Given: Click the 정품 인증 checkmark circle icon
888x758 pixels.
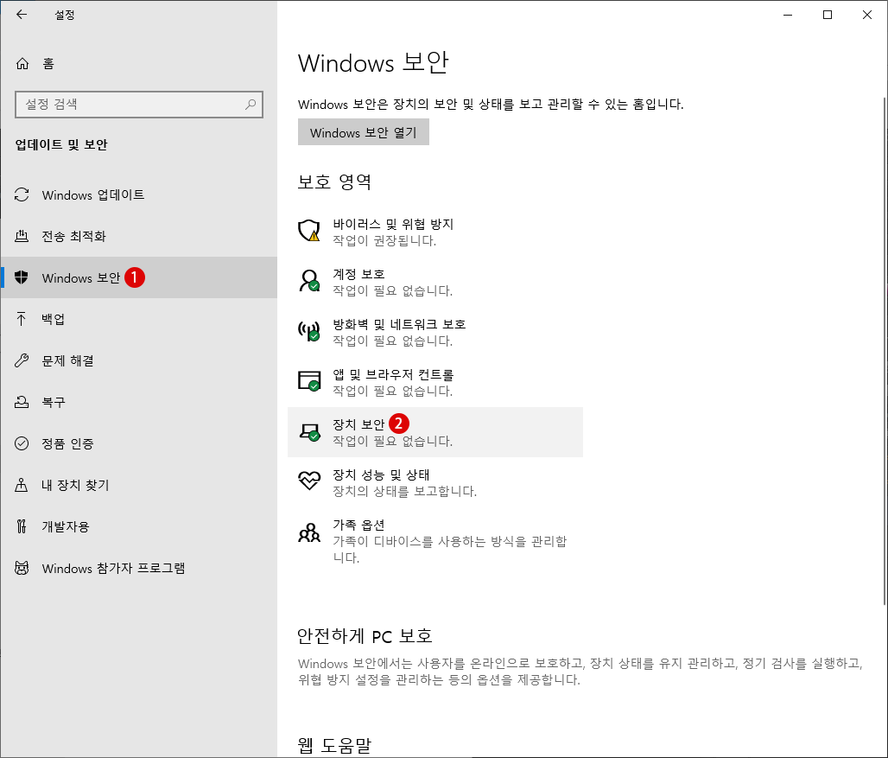Looking at the screenshot, I should [22, 443].
